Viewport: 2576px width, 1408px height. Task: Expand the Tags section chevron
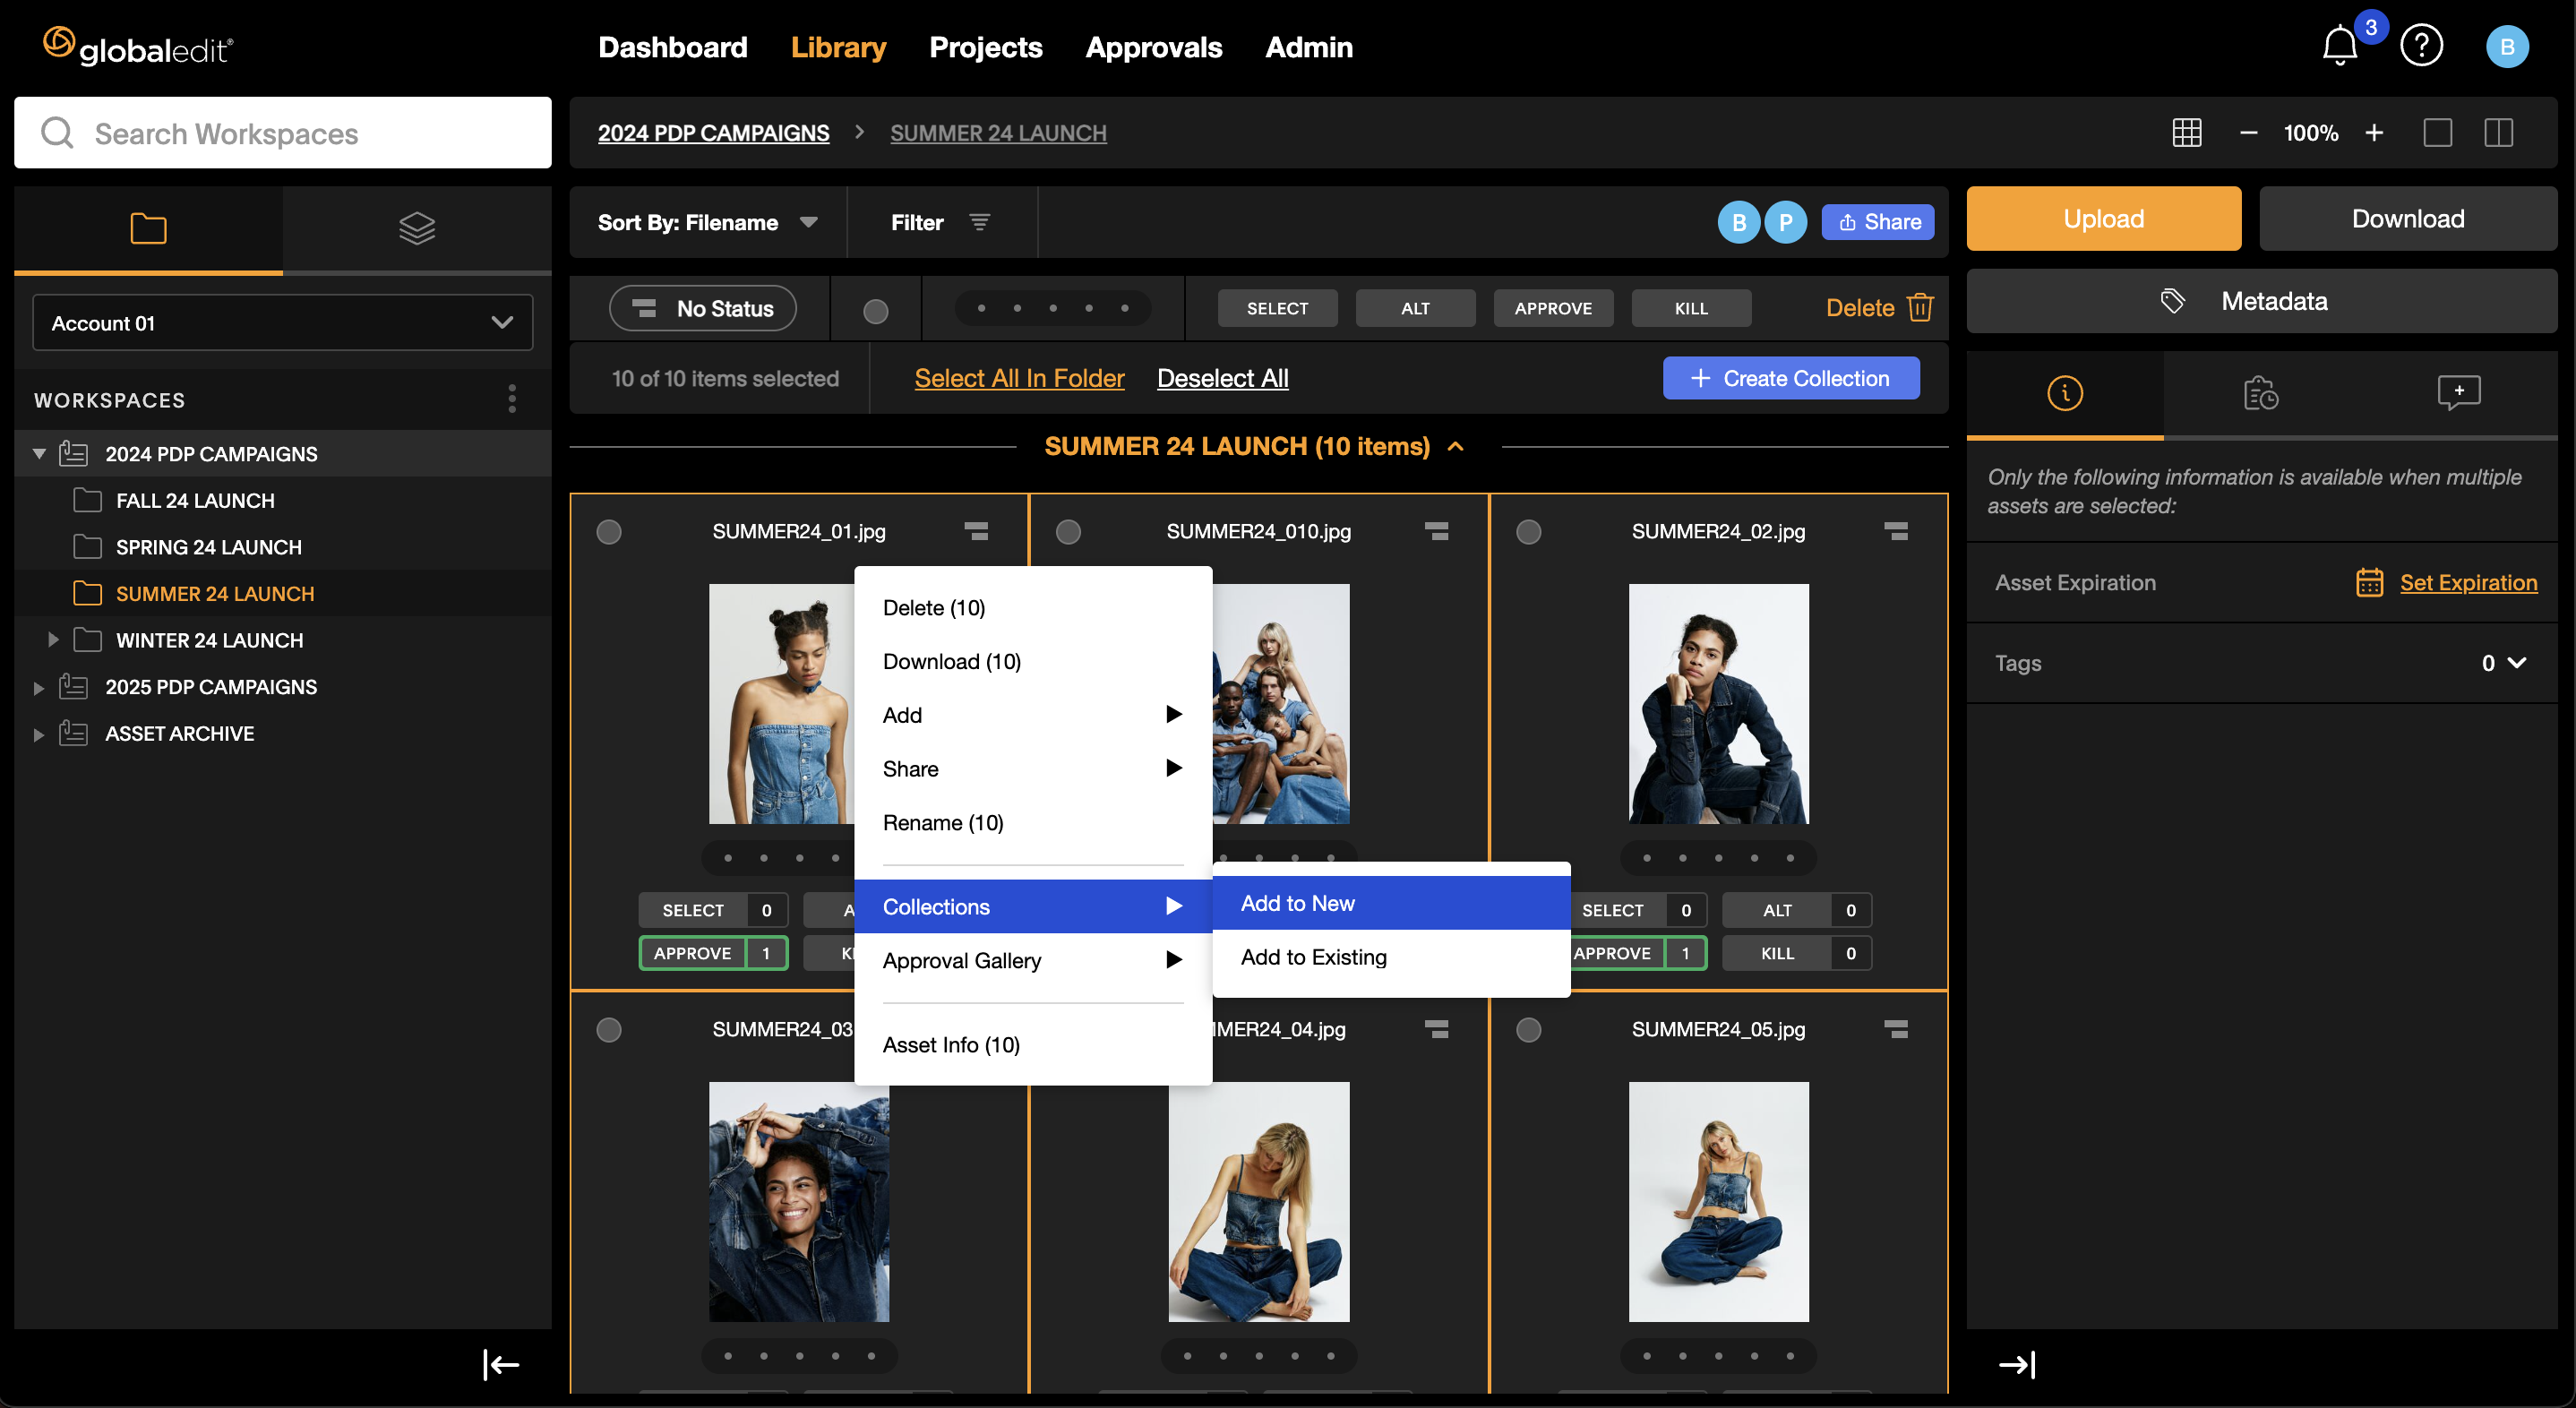click(x=2518, y=662)
